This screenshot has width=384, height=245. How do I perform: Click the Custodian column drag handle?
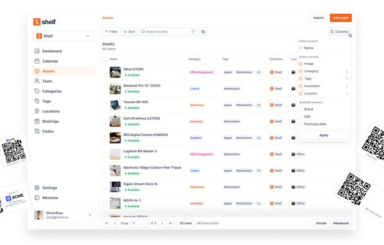click(x=347, y=86)
